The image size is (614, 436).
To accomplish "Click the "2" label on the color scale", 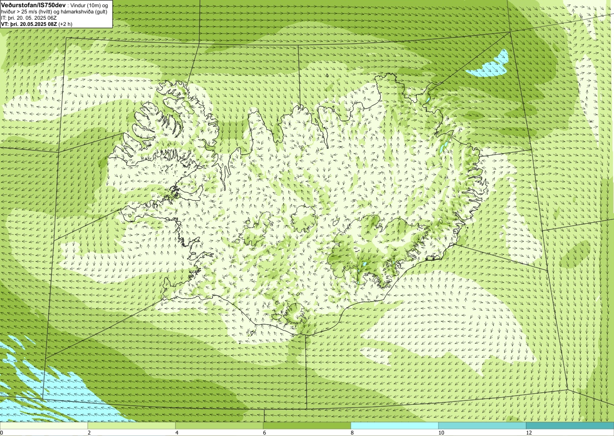I will pyautogui.click(x=89, y=433).
